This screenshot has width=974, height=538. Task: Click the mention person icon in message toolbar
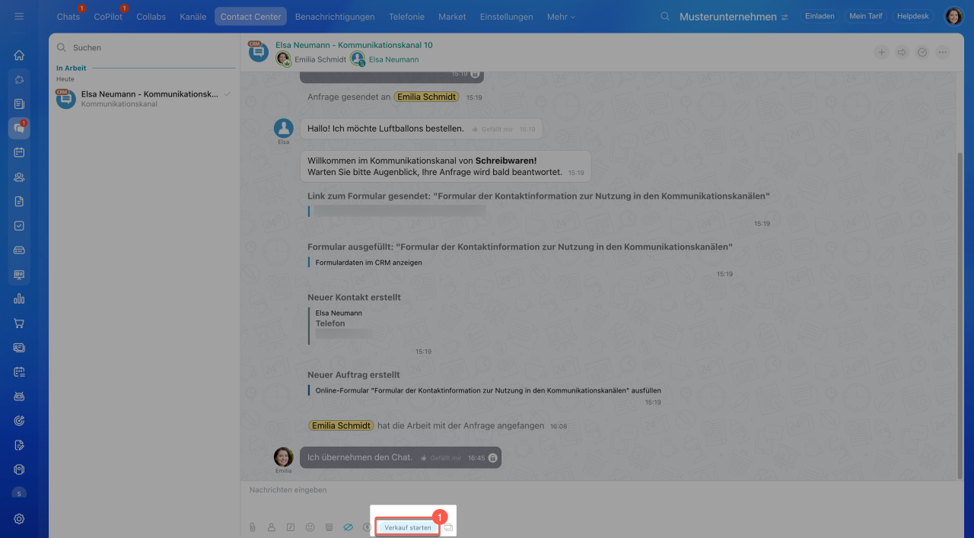272,527
